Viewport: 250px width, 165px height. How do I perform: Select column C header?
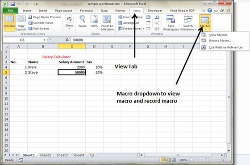72,46
